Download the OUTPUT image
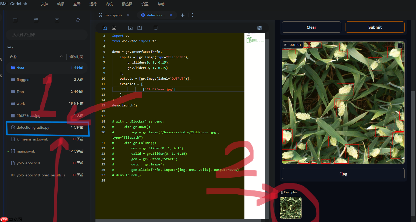 [400, 46]
